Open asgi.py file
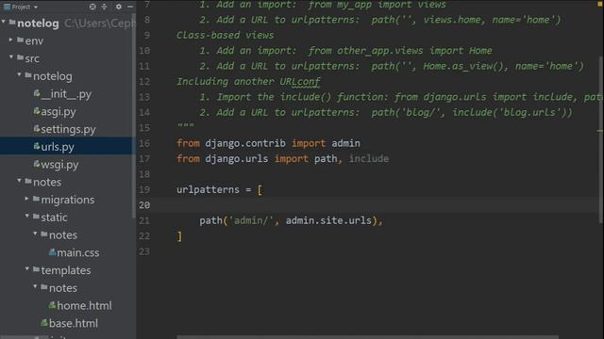604x339 pixels. 59,112
